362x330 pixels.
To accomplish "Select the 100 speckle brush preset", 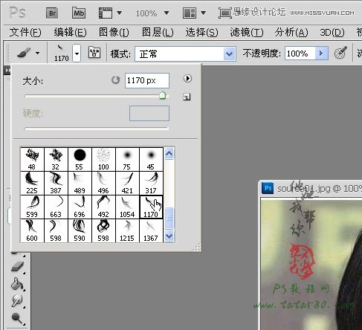I will click(x=103, y=159).
